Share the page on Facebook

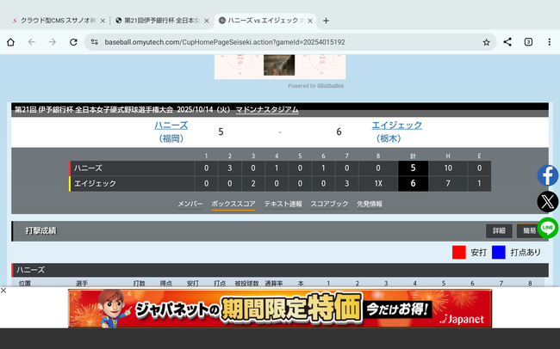pyautogui.click(x=547, y=175)
